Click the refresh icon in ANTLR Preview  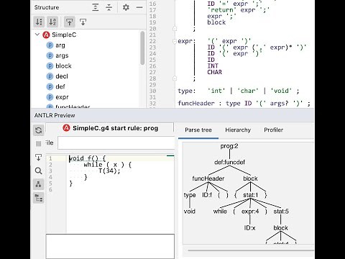39,130
